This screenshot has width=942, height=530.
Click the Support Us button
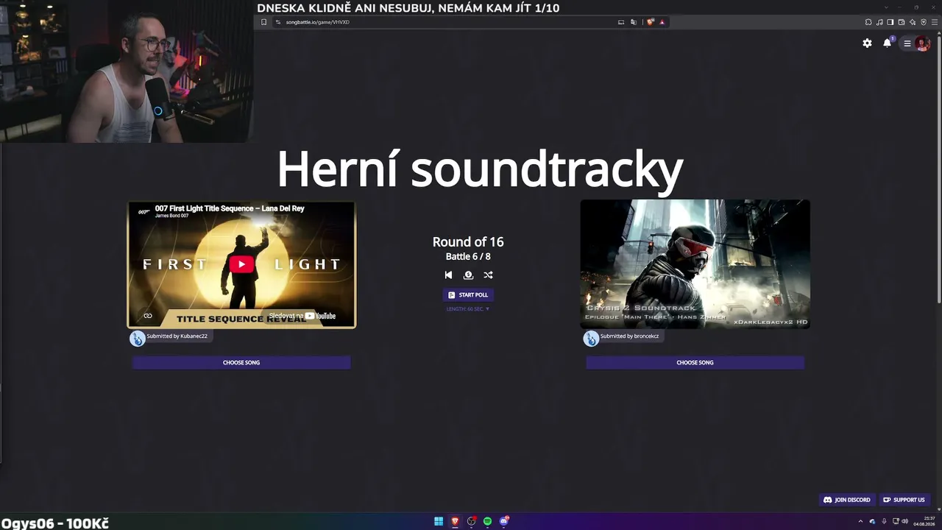coord(904,500)
